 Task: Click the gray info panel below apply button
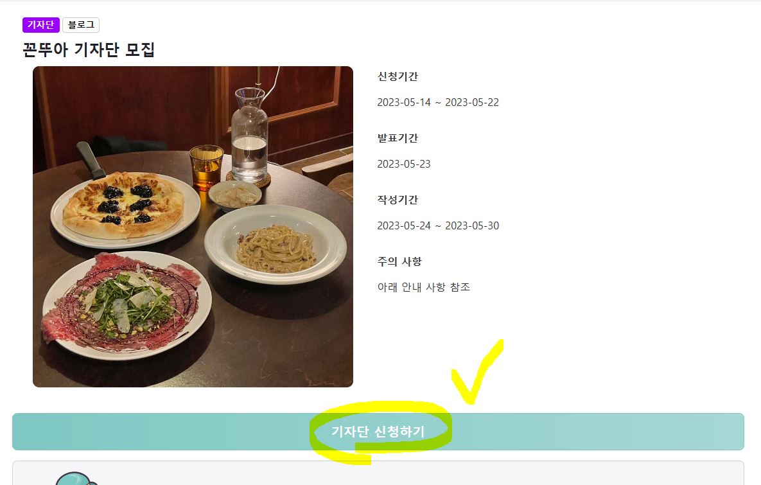[x=378, y=473]
